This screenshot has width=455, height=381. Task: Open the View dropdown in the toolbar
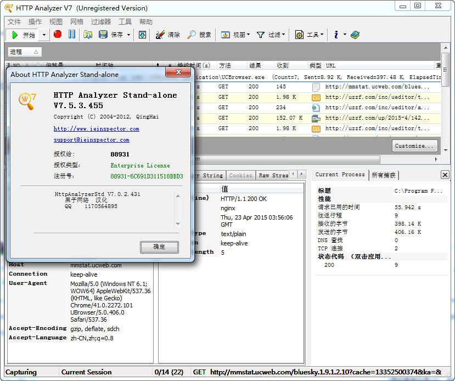tap(235, 35)
